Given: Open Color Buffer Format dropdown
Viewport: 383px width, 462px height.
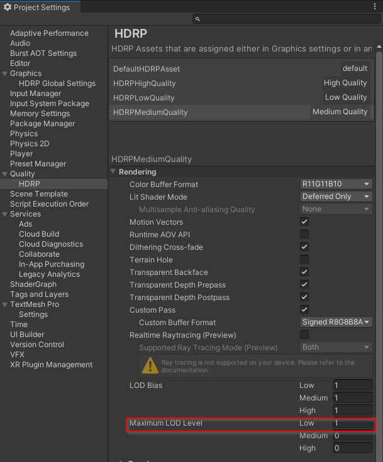Looking at the screenshot, I should point(336,184).
